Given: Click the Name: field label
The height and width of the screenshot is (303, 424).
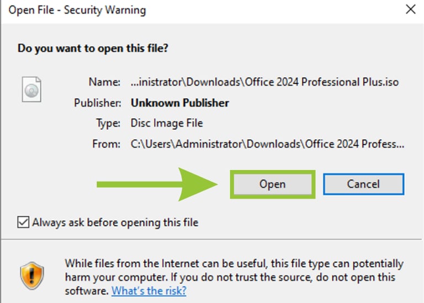Looking at the screenshot, I should tap(105, 82).
